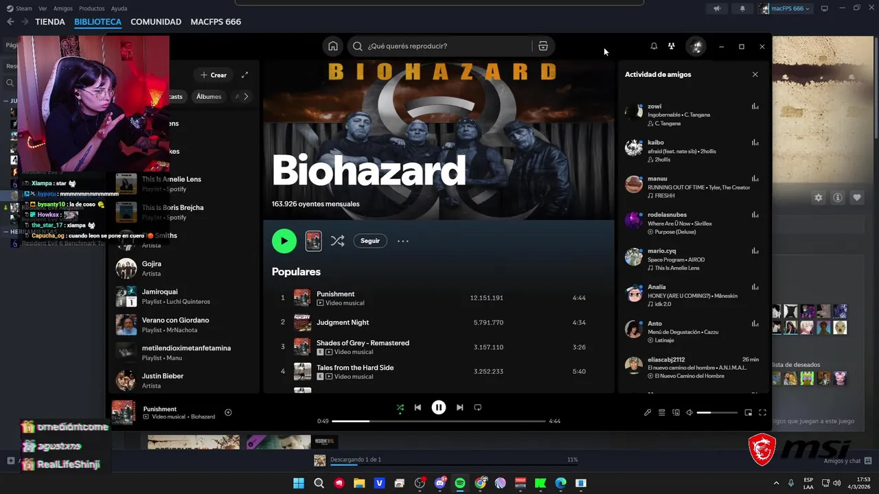Close the Actividad de amigos panel
This screenshot has width=879, height=494.
pyautogui.click(x=755, y=74)
